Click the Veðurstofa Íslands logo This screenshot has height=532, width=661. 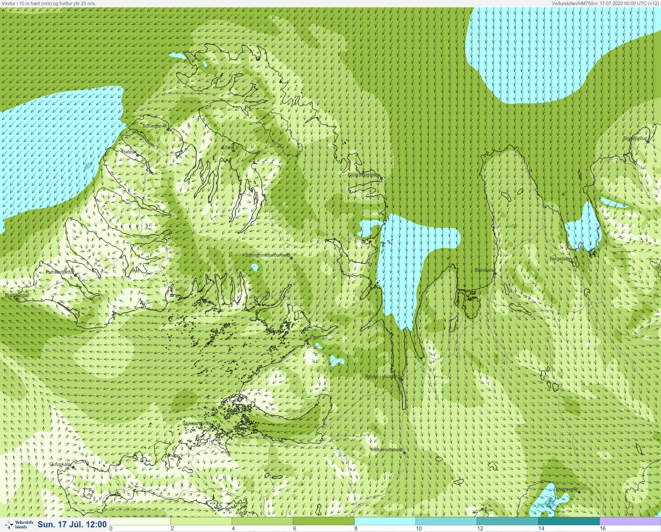[18, 525]
